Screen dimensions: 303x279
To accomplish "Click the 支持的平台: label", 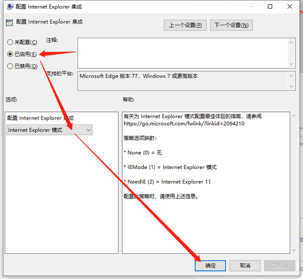I will click(60, 74).
